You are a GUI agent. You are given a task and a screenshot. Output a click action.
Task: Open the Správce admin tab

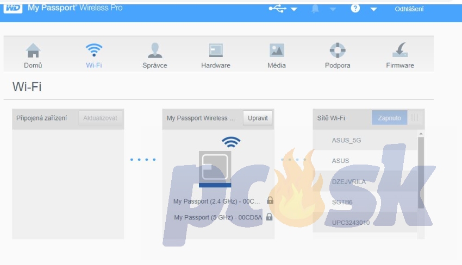tap(155, 55)
